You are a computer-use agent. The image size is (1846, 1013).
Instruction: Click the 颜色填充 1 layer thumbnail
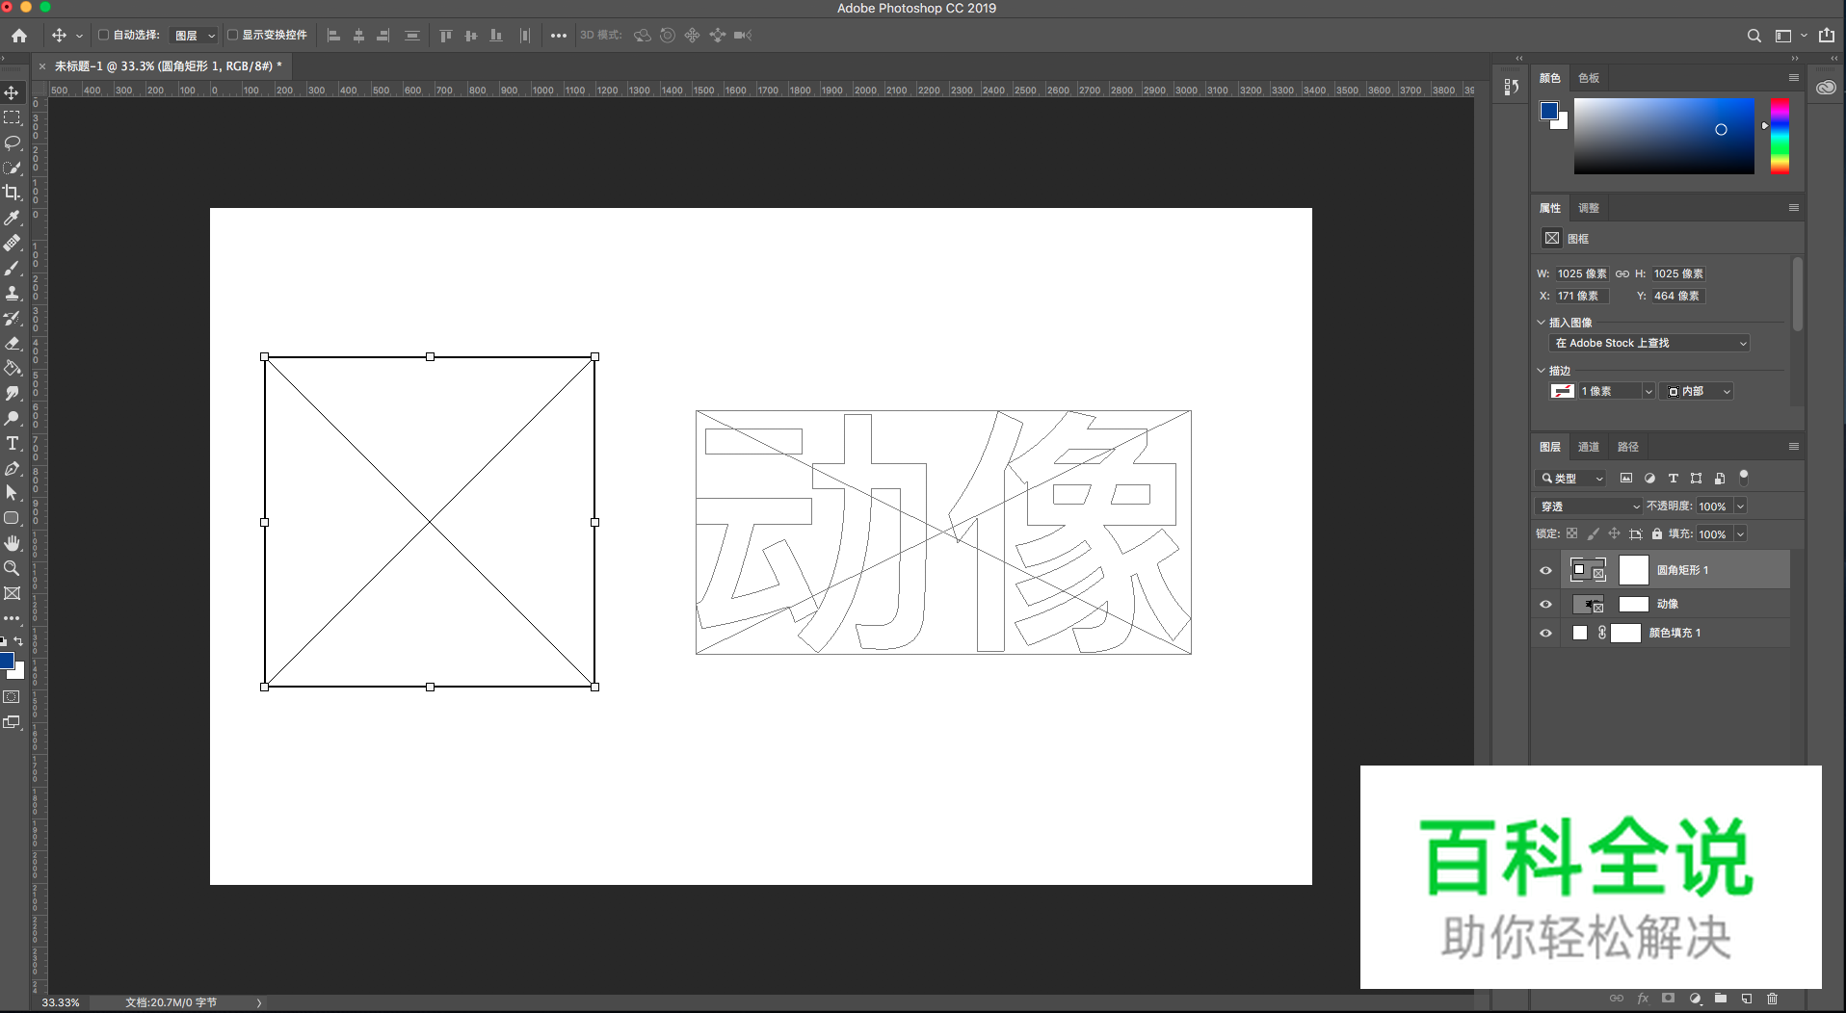click(x=1580, y=633)
